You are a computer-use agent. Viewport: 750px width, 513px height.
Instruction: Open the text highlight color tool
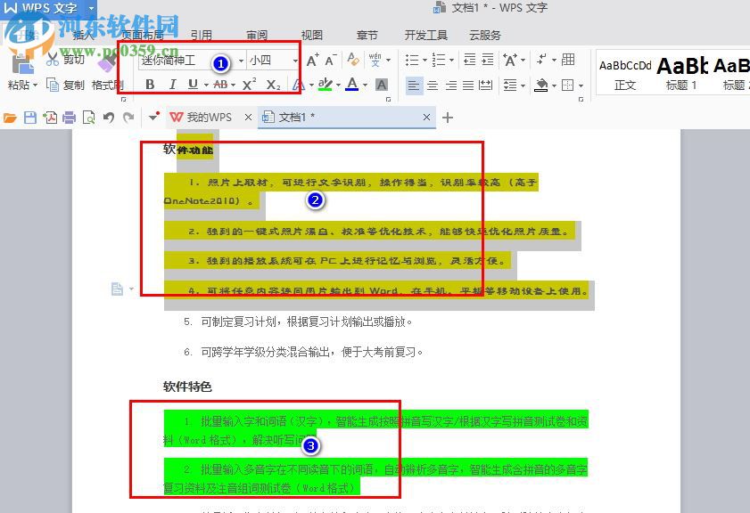(x=326, y=85)
